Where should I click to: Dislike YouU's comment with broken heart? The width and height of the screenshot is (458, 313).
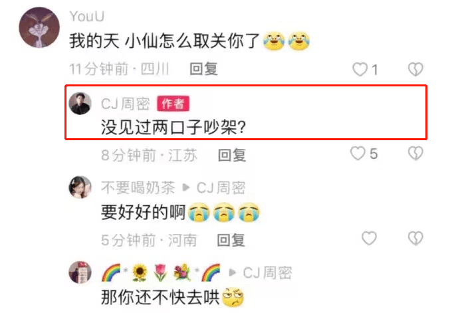tap(415, 69)
